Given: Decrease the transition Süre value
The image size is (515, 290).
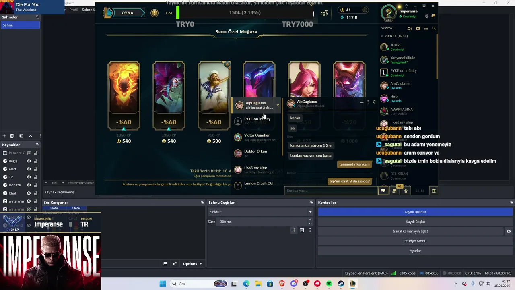Looking at the screenshot, I should pos(310,224).
